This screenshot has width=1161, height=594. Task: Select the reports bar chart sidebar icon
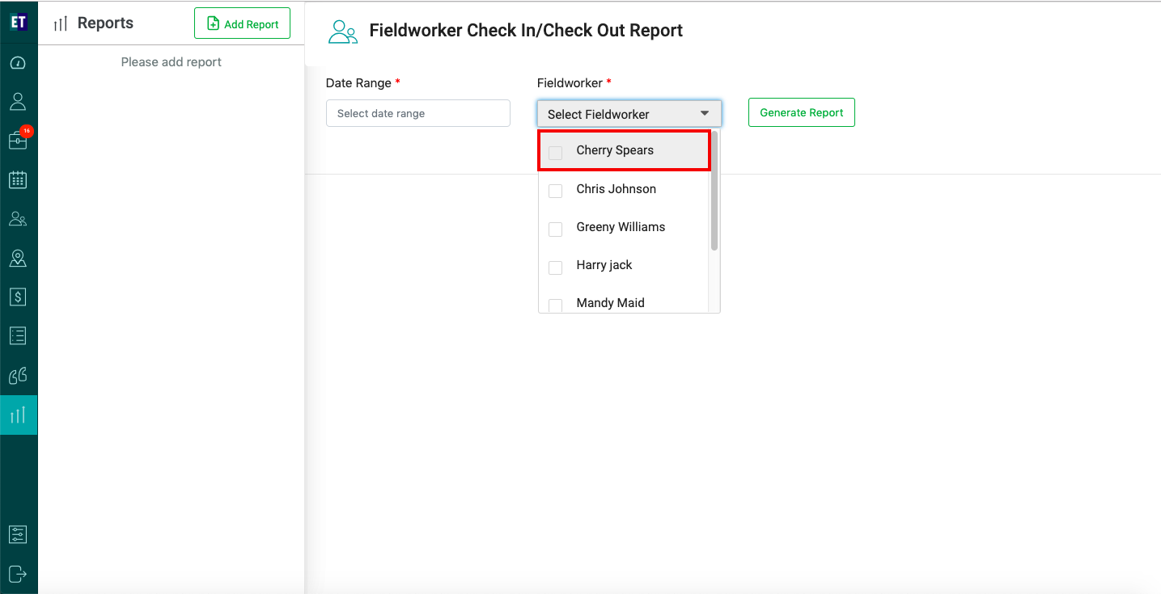[18, 415]
